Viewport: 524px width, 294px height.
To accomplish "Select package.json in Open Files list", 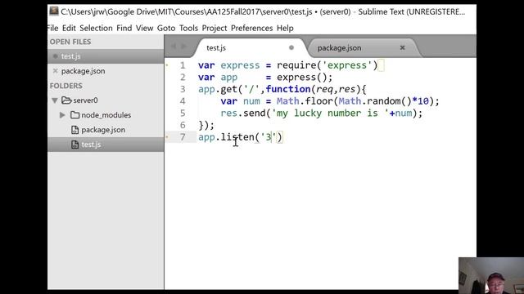I will (106, 71).
